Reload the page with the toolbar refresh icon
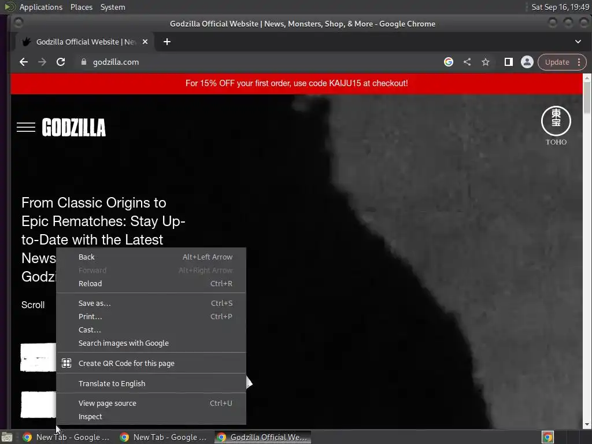Screen dimensions: 592x444 [x=60, y=62]
